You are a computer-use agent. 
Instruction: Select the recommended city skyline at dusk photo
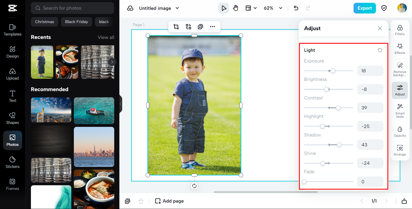point(94,147)
